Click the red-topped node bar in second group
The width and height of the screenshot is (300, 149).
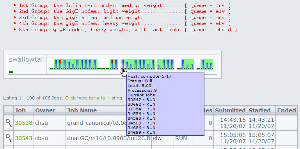112,64
